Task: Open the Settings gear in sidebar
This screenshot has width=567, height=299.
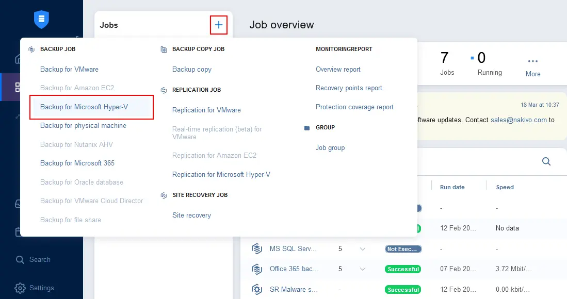Action: click(x=35, y=288)
